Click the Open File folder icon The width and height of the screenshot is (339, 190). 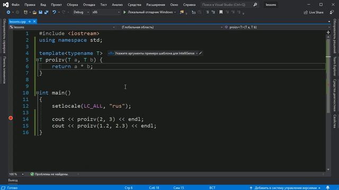pyautogui.click(x=34, y=12)
